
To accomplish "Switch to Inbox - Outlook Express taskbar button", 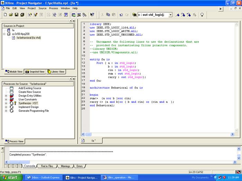I will 44,178.
